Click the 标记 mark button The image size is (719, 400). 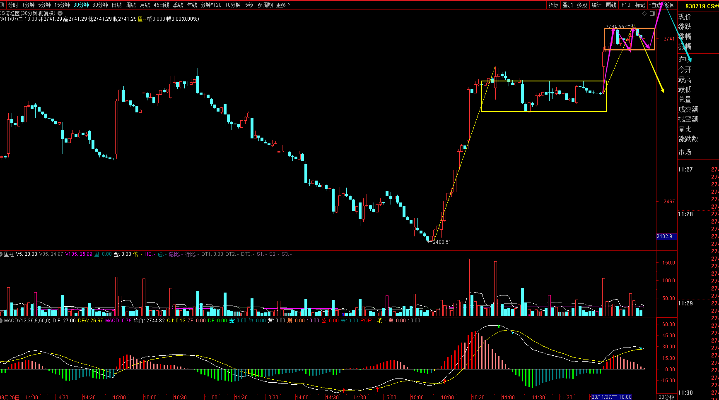click(x=640, y=5)
